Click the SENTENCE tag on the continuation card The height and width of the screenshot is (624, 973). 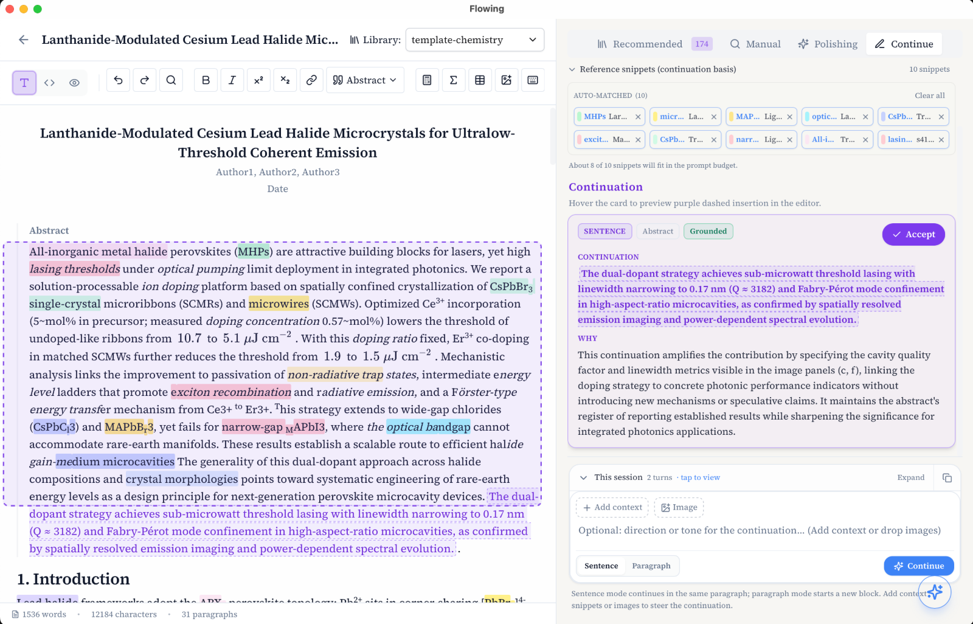[604, 231]
